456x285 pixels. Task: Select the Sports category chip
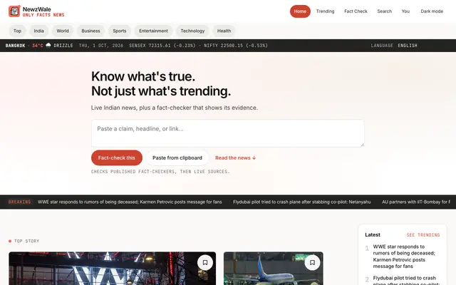coord(120,31)
